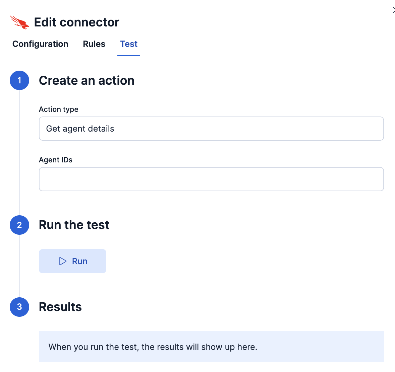
Task: Click the numbered badge beside Results
Action: [19, 307]
